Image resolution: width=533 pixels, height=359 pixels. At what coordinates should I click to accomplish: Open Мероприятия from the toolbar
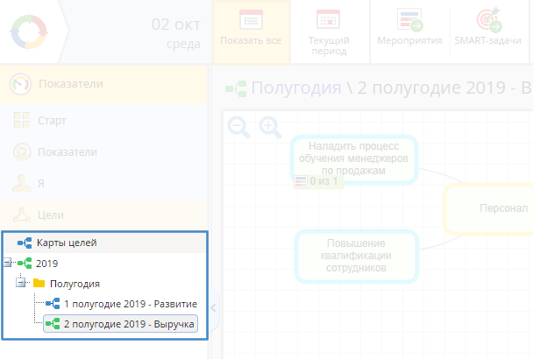(409, 32)
